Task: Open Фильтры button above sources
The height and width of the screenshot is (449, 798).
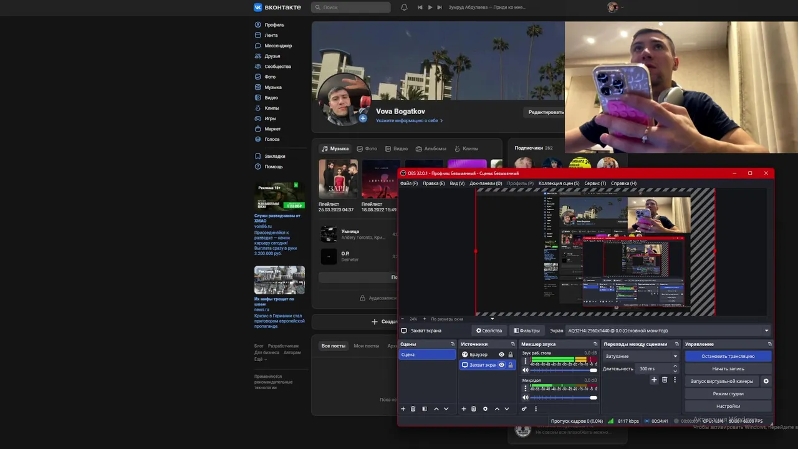Action: [x=527, y=331]
